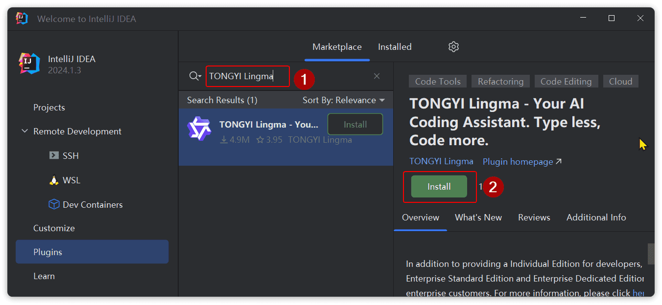Visit the Plugin homepage link

tap(522, 161)
